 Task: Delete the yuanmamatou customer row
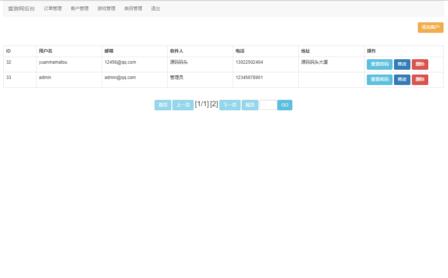click(x=420, y=64)
